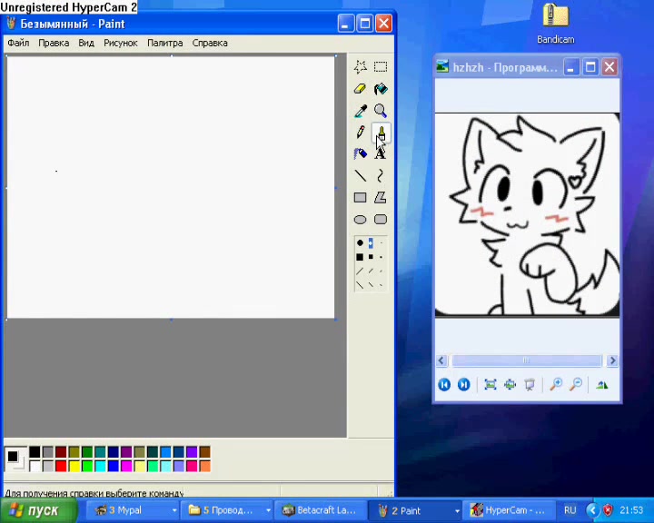Select the Fill with Color bucket tool
The width and height of the screenshot is (654, 523).
point(381,89)
